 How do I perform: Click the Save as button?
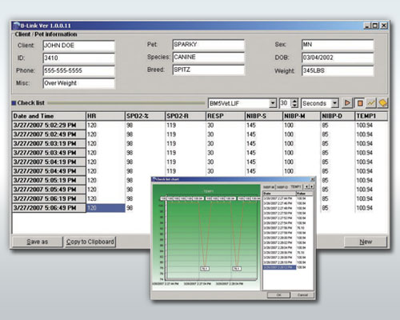[38, 242]
